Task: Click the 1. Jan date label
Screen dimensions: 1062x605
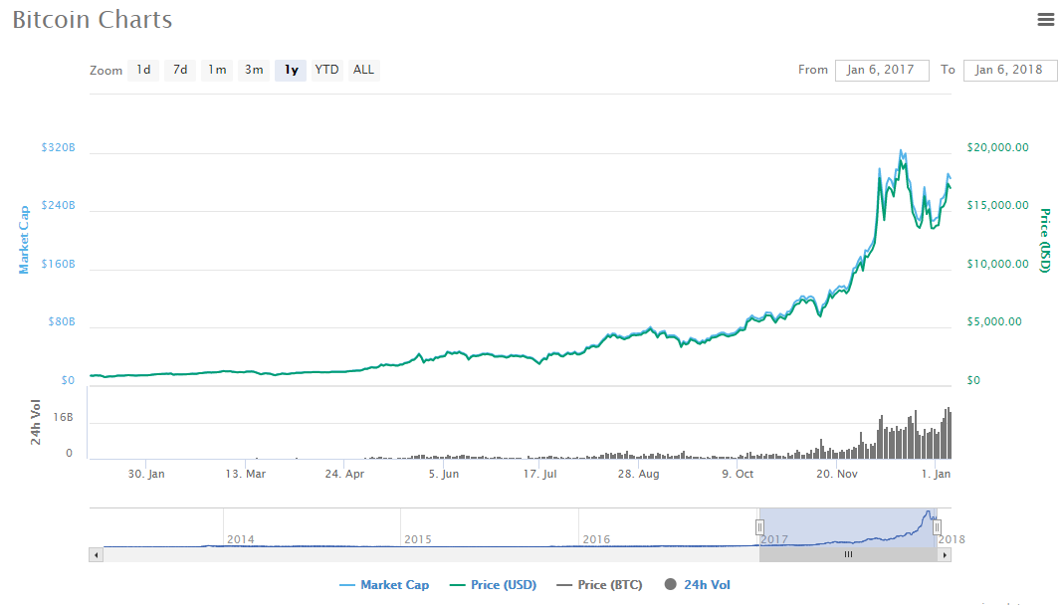Action: click(936, 474)
